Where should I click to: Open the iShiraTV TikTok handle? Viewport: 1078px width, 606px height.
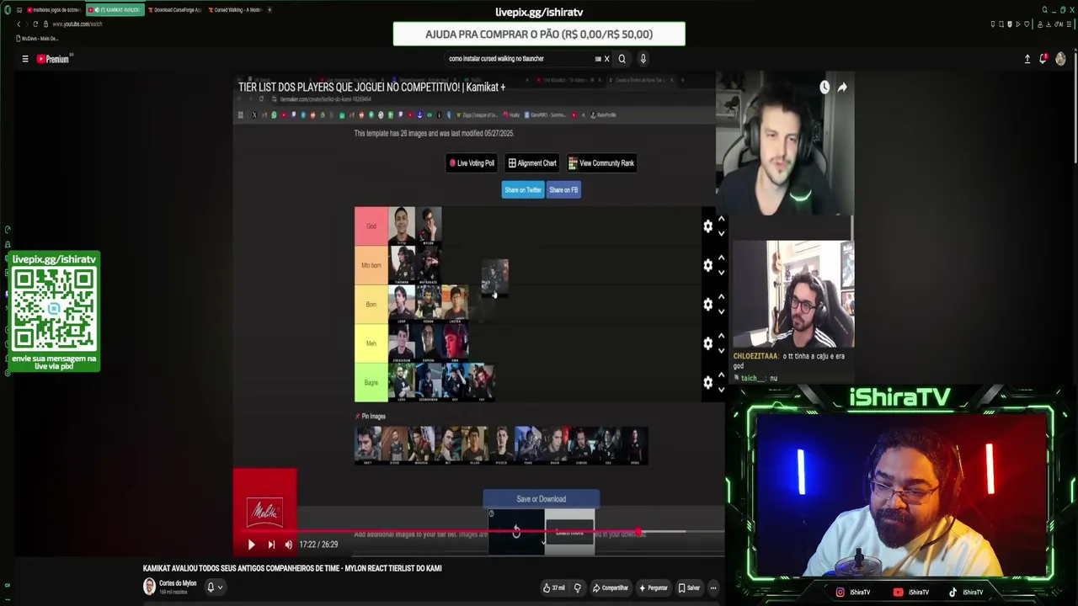[x=966, y=593]
